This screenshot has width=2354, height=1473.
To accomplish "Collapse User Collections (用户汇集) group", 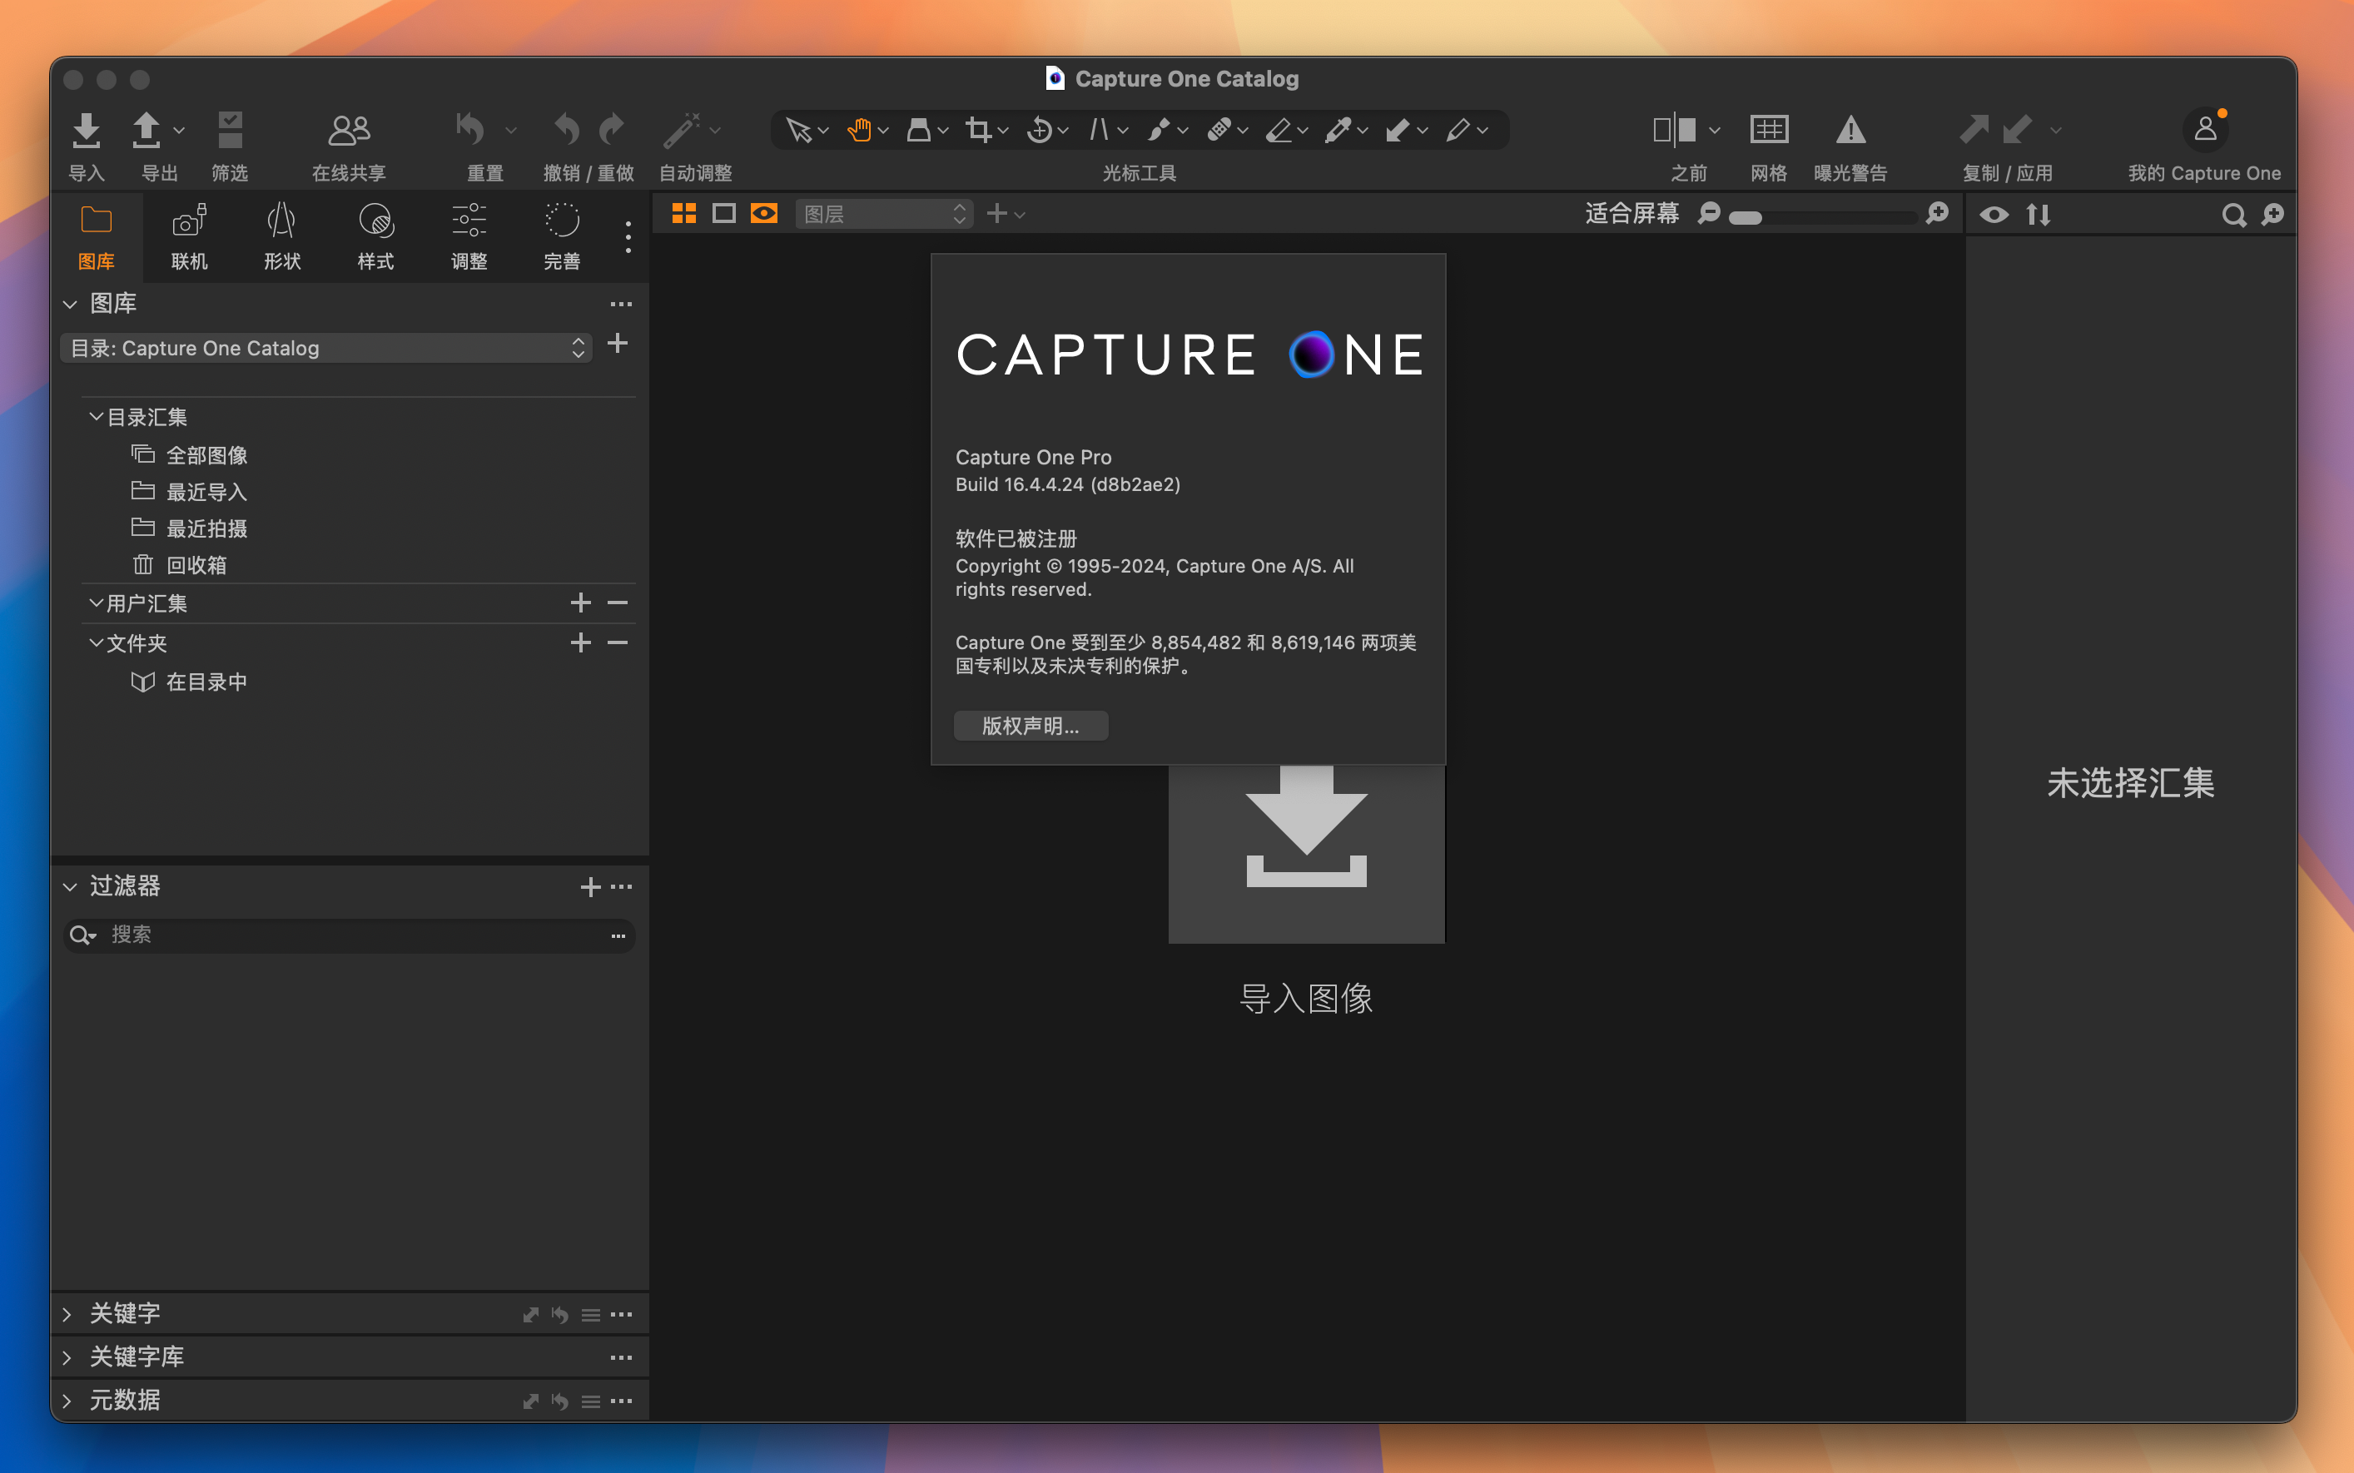I will pyautogui.click(x=97, y=603).
